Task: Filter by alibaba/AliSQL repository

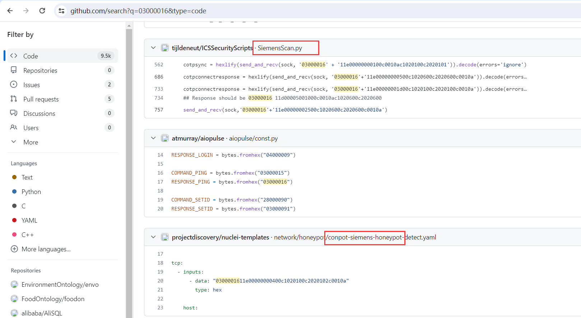Action: pyautogui.click(x=42, y=313)
